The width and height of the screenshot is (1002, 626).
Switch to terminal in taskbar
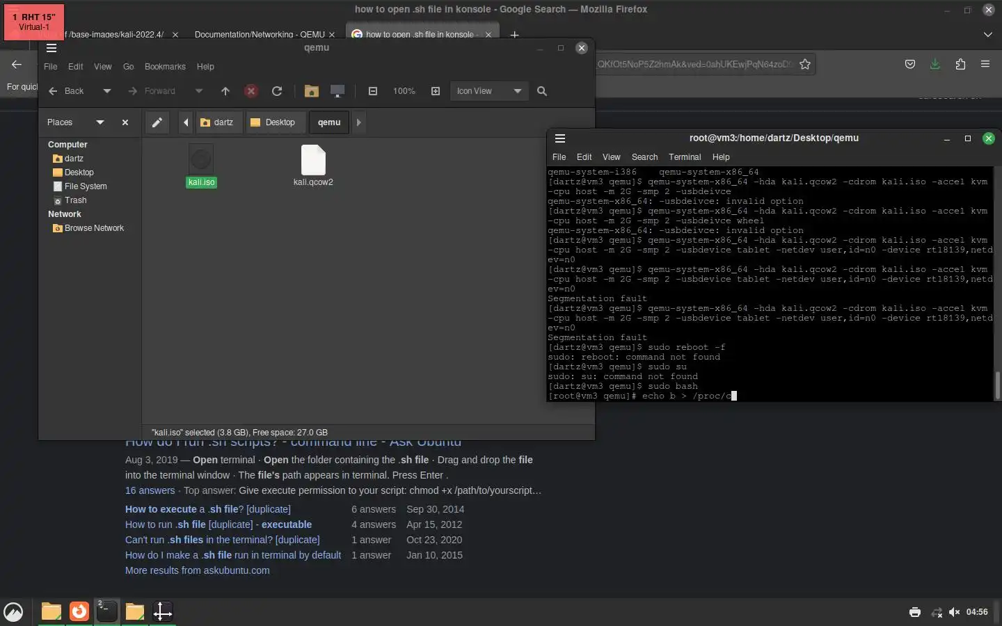[x=106, y=611]
